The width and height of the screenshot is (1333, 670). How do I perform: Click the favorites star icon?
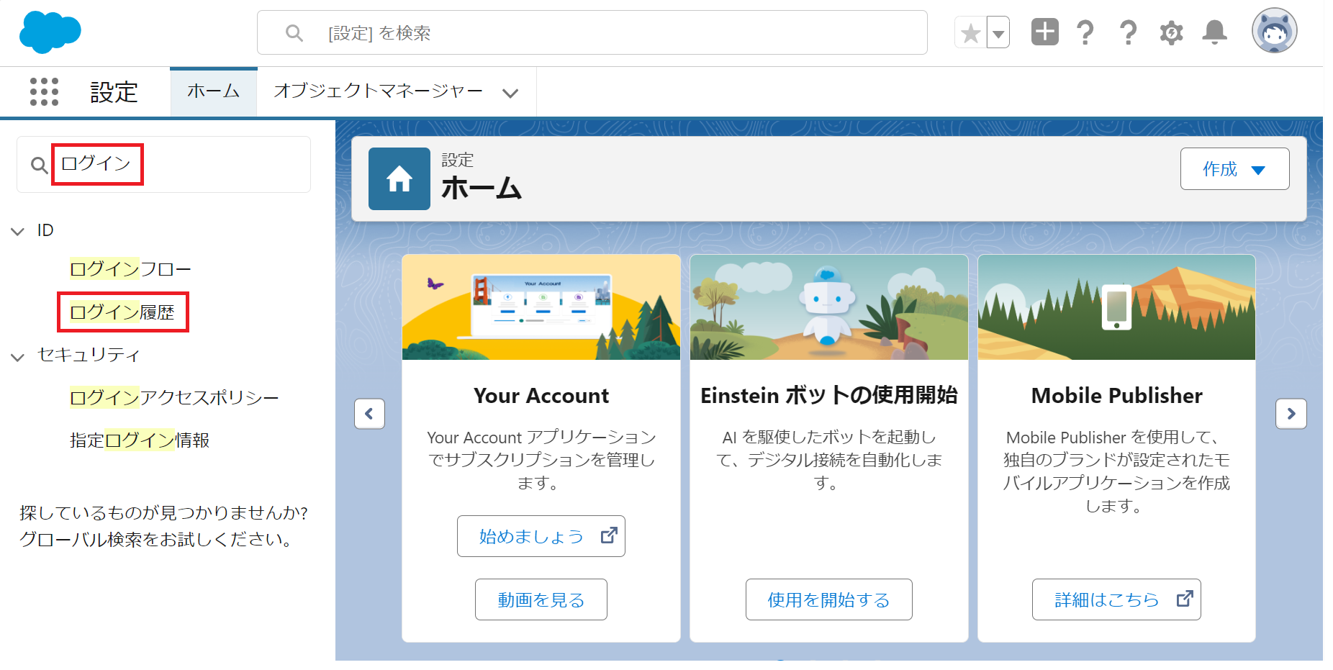coord(970,33)
